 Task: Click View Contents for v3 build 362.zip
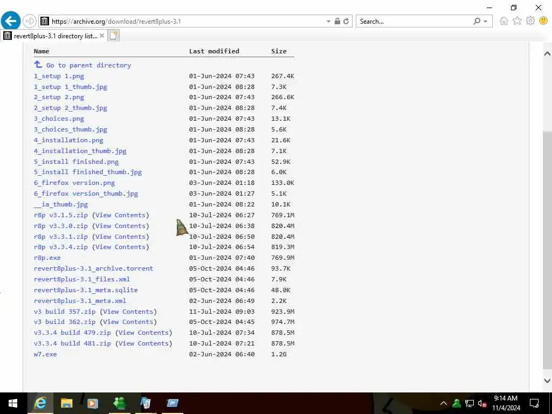pos(128,322)
